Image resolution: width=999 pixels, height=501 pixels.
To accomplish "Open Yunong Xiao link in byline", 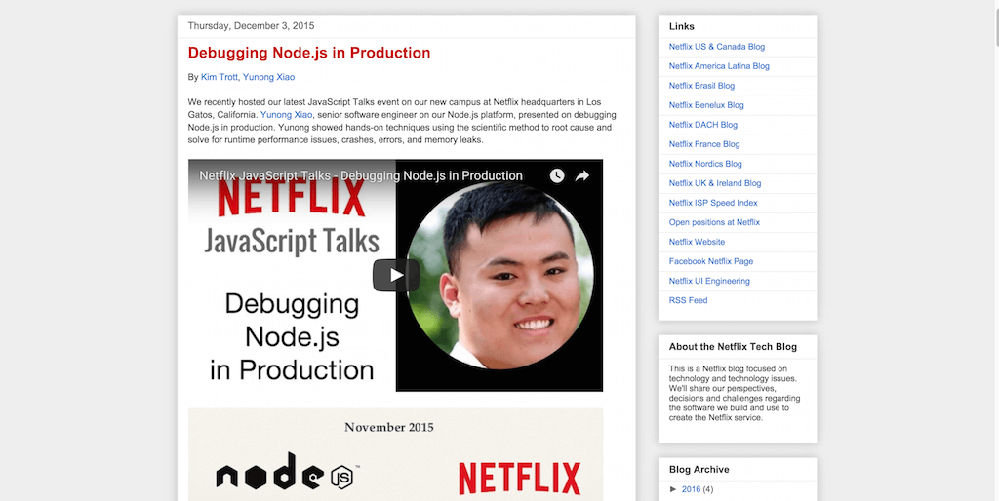I will (269, 77).
